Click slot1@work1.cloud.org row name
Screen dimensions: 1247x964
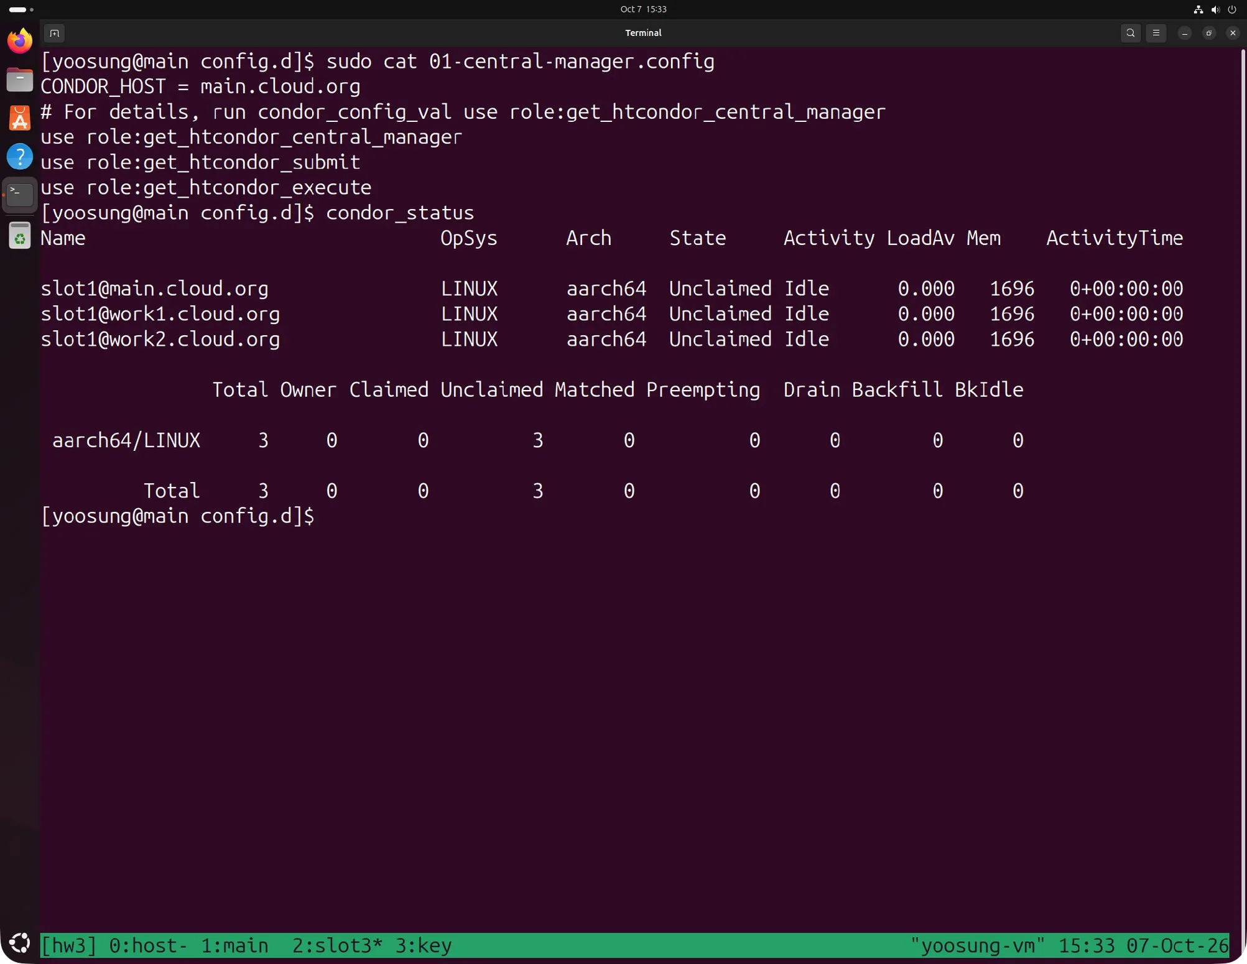click(160, 314)
